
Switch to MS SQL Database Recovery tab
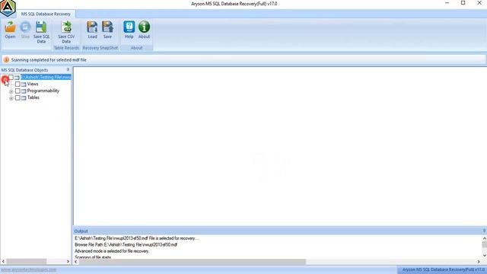click(46, 14)
